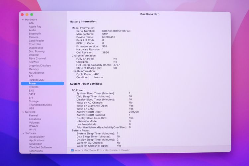Image resolution: width=249 pixels, height=166 pixels.
Task: Open Developer software entry
Action: click(36, 144)
